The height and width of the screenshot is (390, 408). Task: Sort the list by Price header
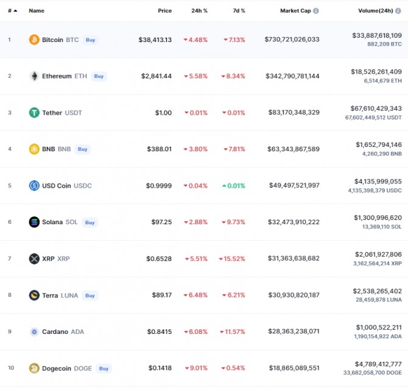click(x=164, y=11)
